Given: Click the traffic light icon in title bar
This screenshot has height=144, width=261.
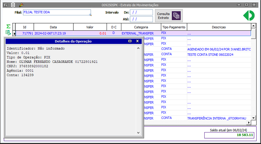Looking at the screenshot, I should tap(13, 5).
